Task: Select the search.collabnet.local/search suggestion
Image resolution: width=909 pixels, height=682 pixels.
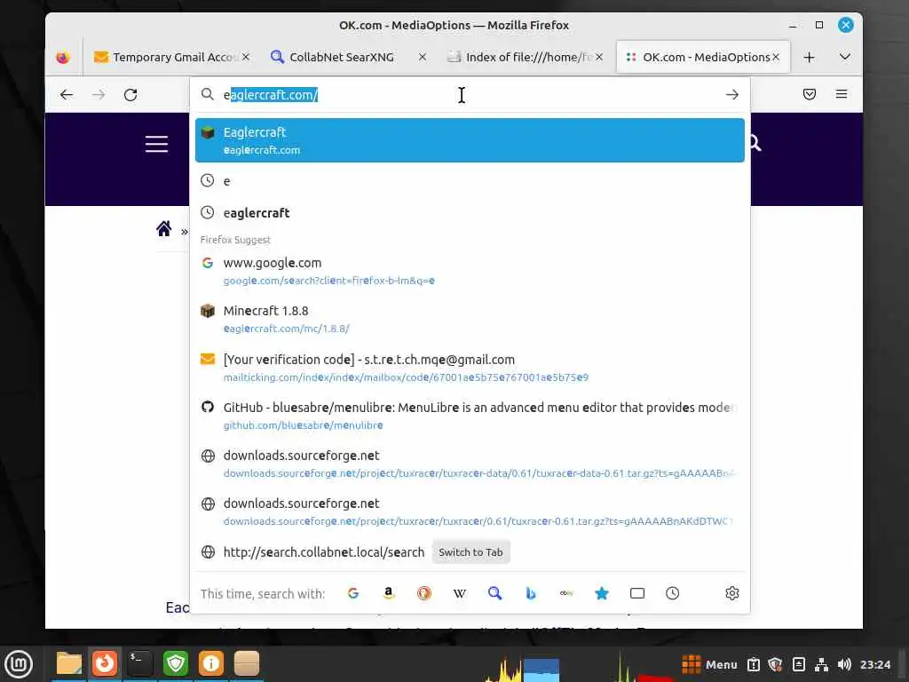Action: coord(324,552)
